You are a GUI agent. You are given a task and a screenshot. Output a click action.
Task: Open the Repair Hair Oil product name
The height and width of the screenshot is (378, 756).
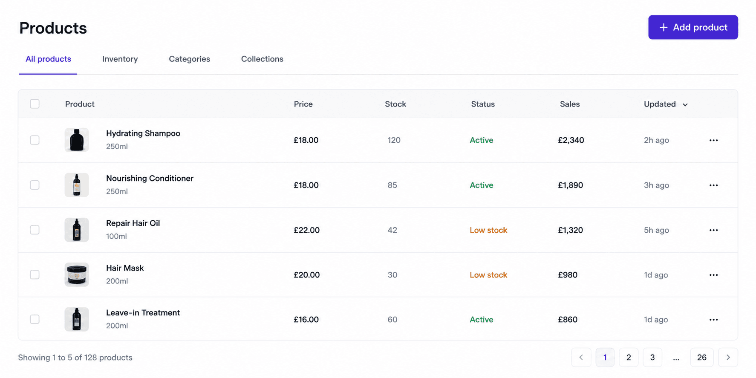(x=133, y=223)
